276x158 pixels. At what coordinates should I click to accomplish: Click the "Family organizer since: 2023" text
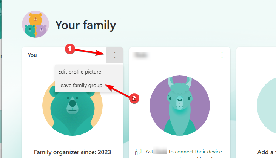[72, 152]
